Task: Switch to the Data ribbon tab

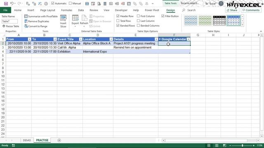Action: coord(81,10)
